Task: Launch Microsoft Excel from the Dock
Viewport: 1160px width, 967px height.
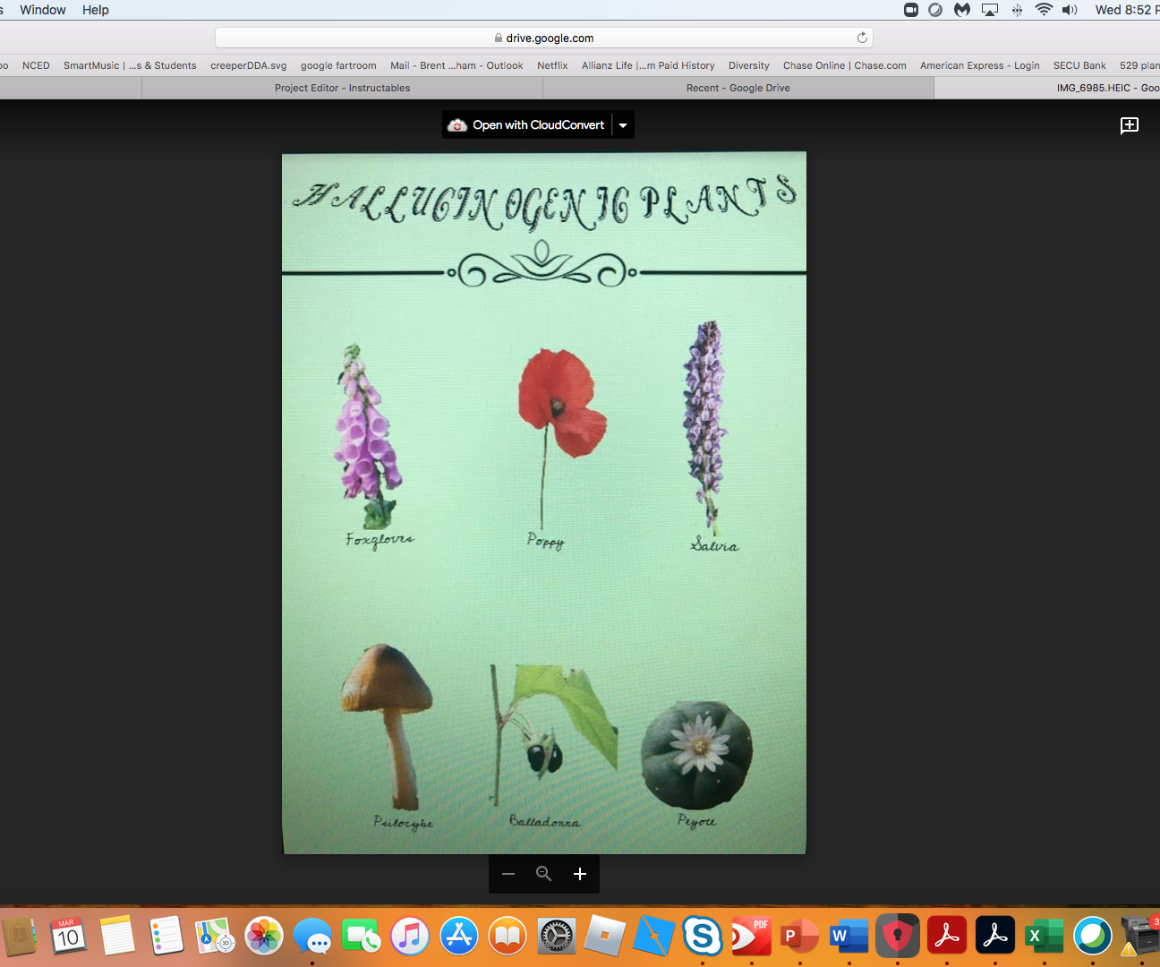Action: click(x=1044, y=935)
